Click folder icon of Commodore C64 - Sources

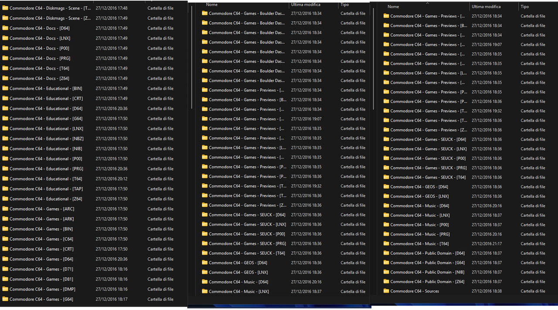point(386,291)
